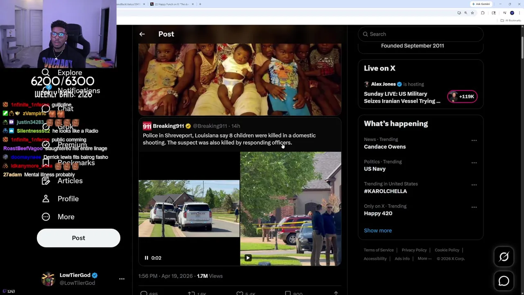Open Accessibility footer link
The width and height of the screenshot is (524, 295).
click(x=375, y=259)
